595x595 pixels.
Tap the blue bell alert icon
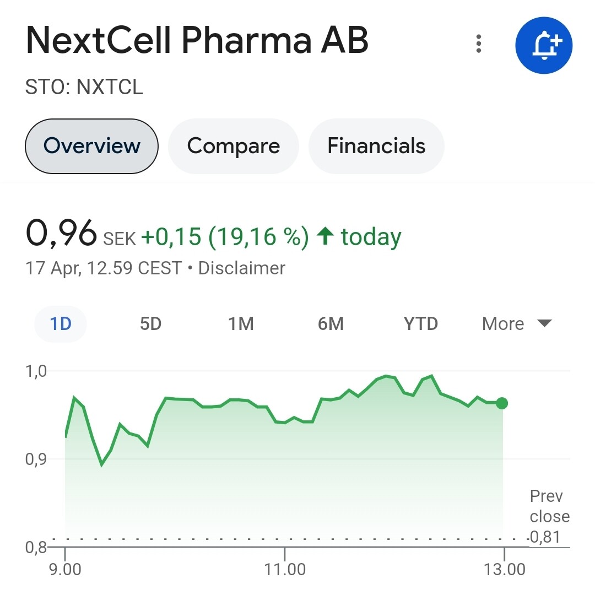pyautogui.click(x=544, y=45)
